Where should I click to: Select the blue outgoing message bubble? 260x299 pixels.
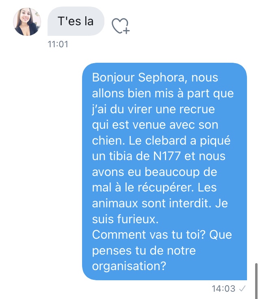(165, 171)
